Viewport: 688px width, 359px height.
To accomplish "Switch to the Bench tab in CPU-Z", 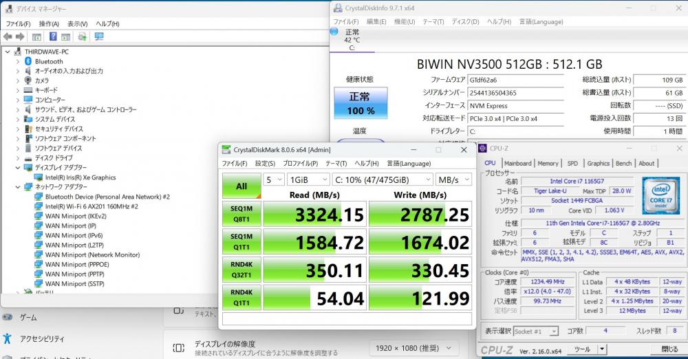I will (x=623, y=163).
